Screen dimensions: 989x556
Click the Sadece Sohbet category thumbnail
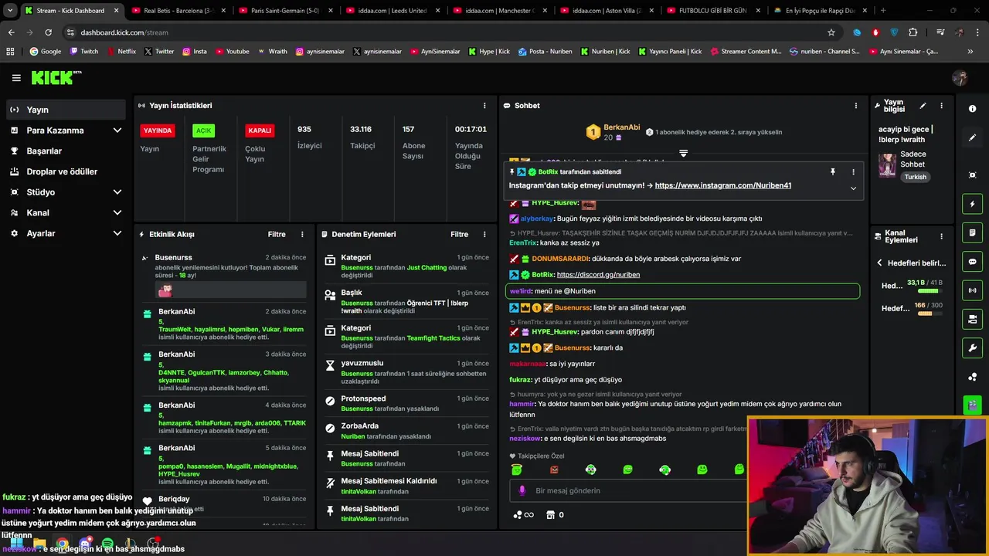coord(887,165)
